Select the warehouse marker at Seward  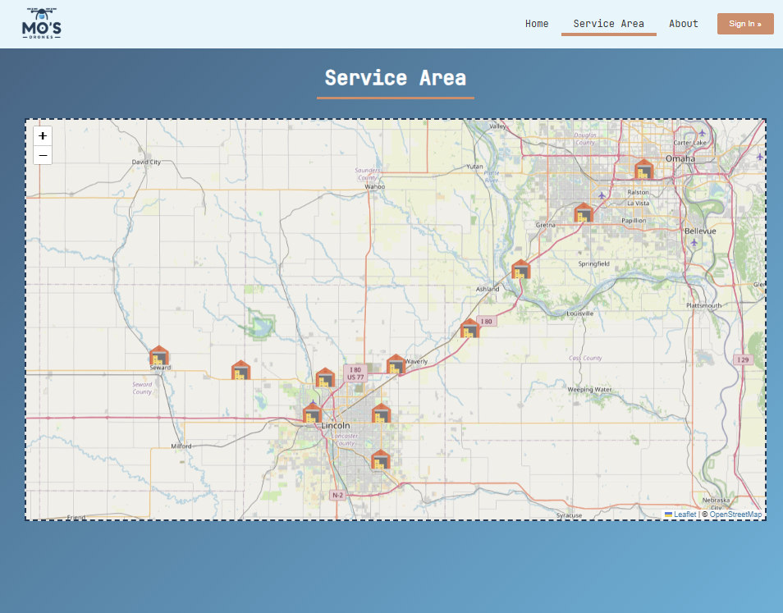(159, 355)
